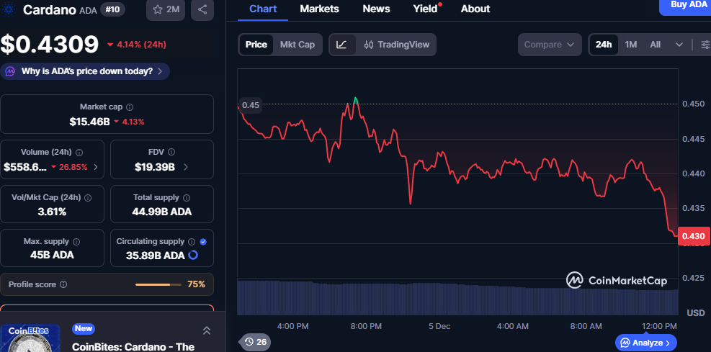Click the Buy ADA button

pyautogui.click(x=684, y=5)
